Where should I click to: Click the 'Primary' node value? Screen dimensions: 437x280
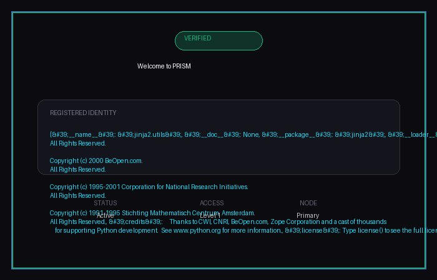(x=308, y=215)
